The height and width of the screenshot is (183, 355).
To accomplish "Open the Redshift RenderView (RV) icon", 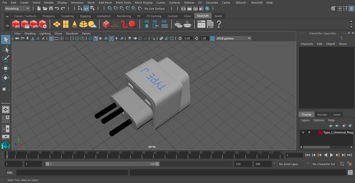I will (16, 24).
